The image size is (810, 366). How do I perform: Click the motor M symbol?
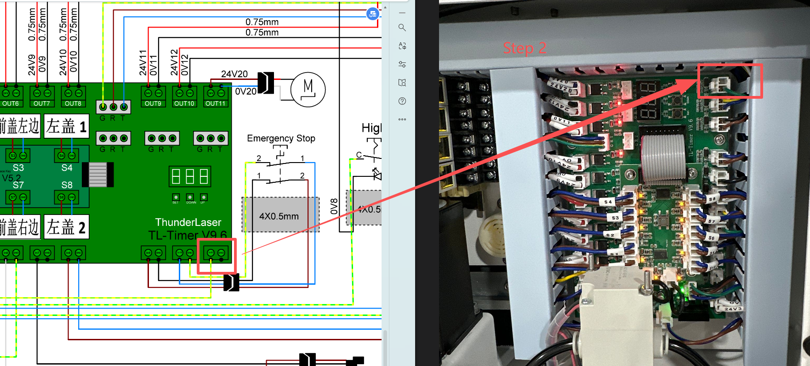click(x=308, y=90)
